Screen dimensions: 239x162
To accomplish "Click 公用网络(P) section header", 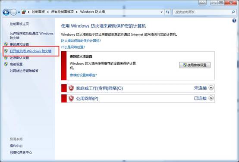I will [87, 99].
